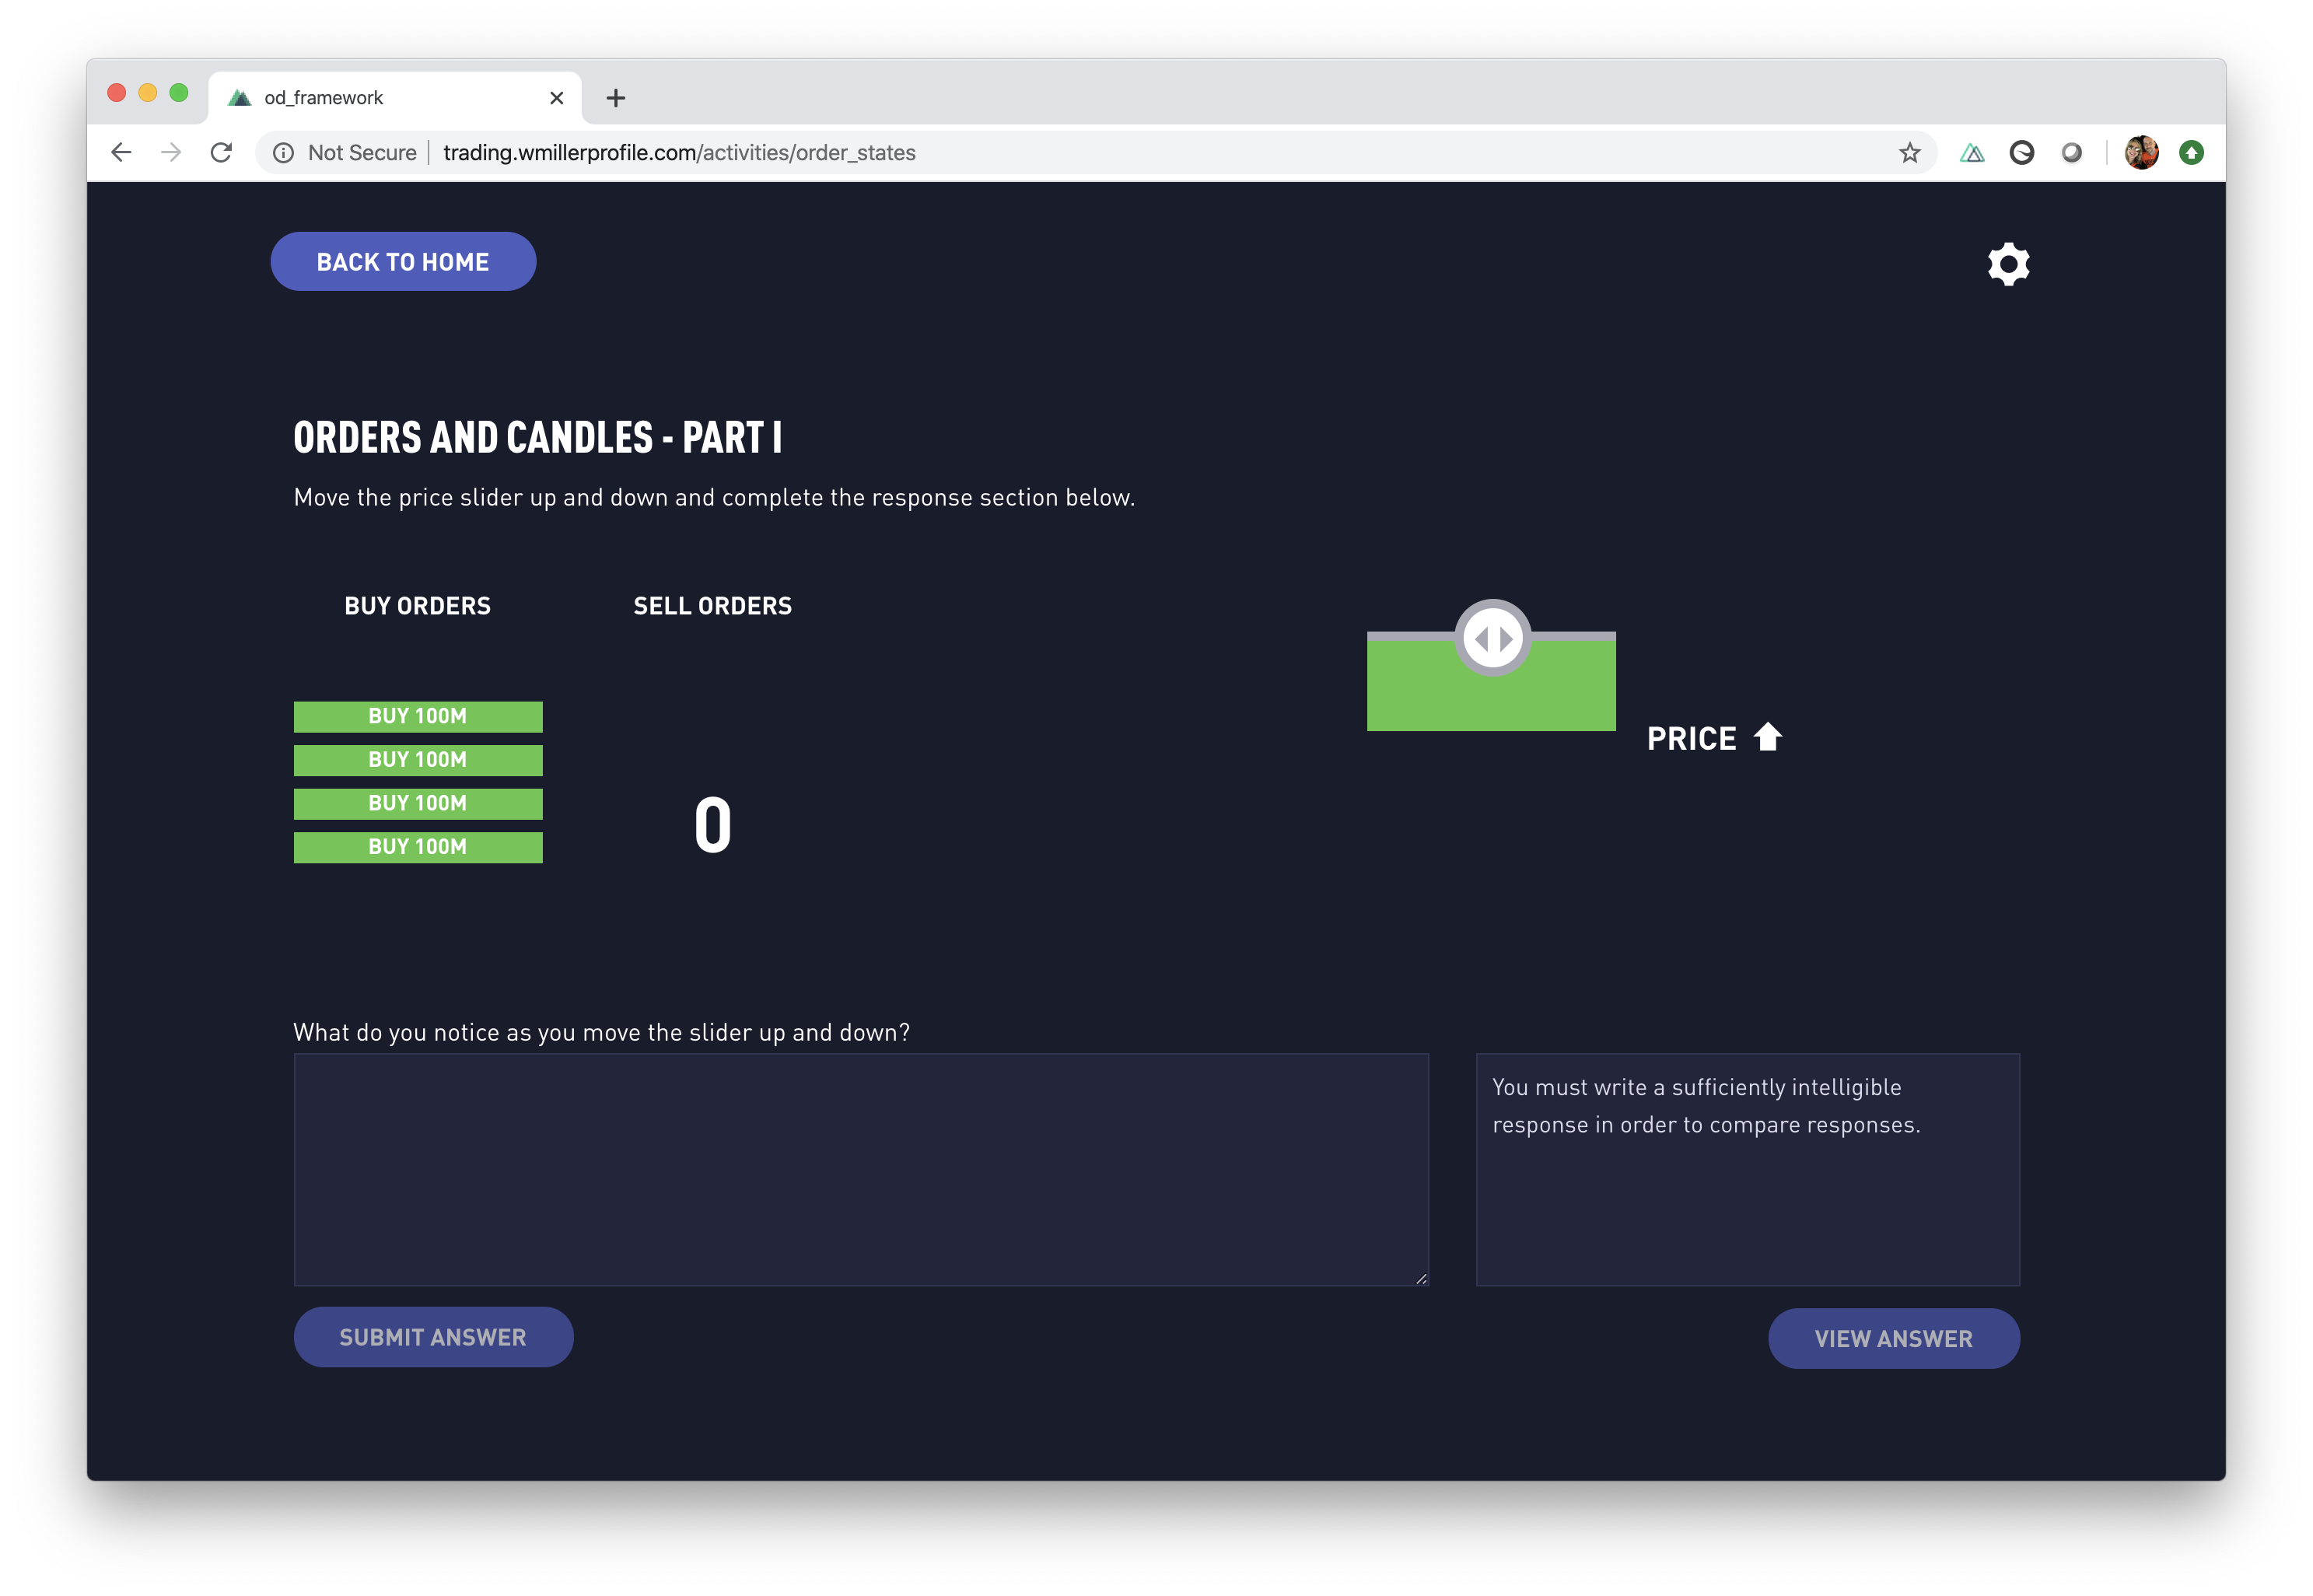Click the browser forward arrow
Viewport: 2313px width, 1596px height.
171,152
